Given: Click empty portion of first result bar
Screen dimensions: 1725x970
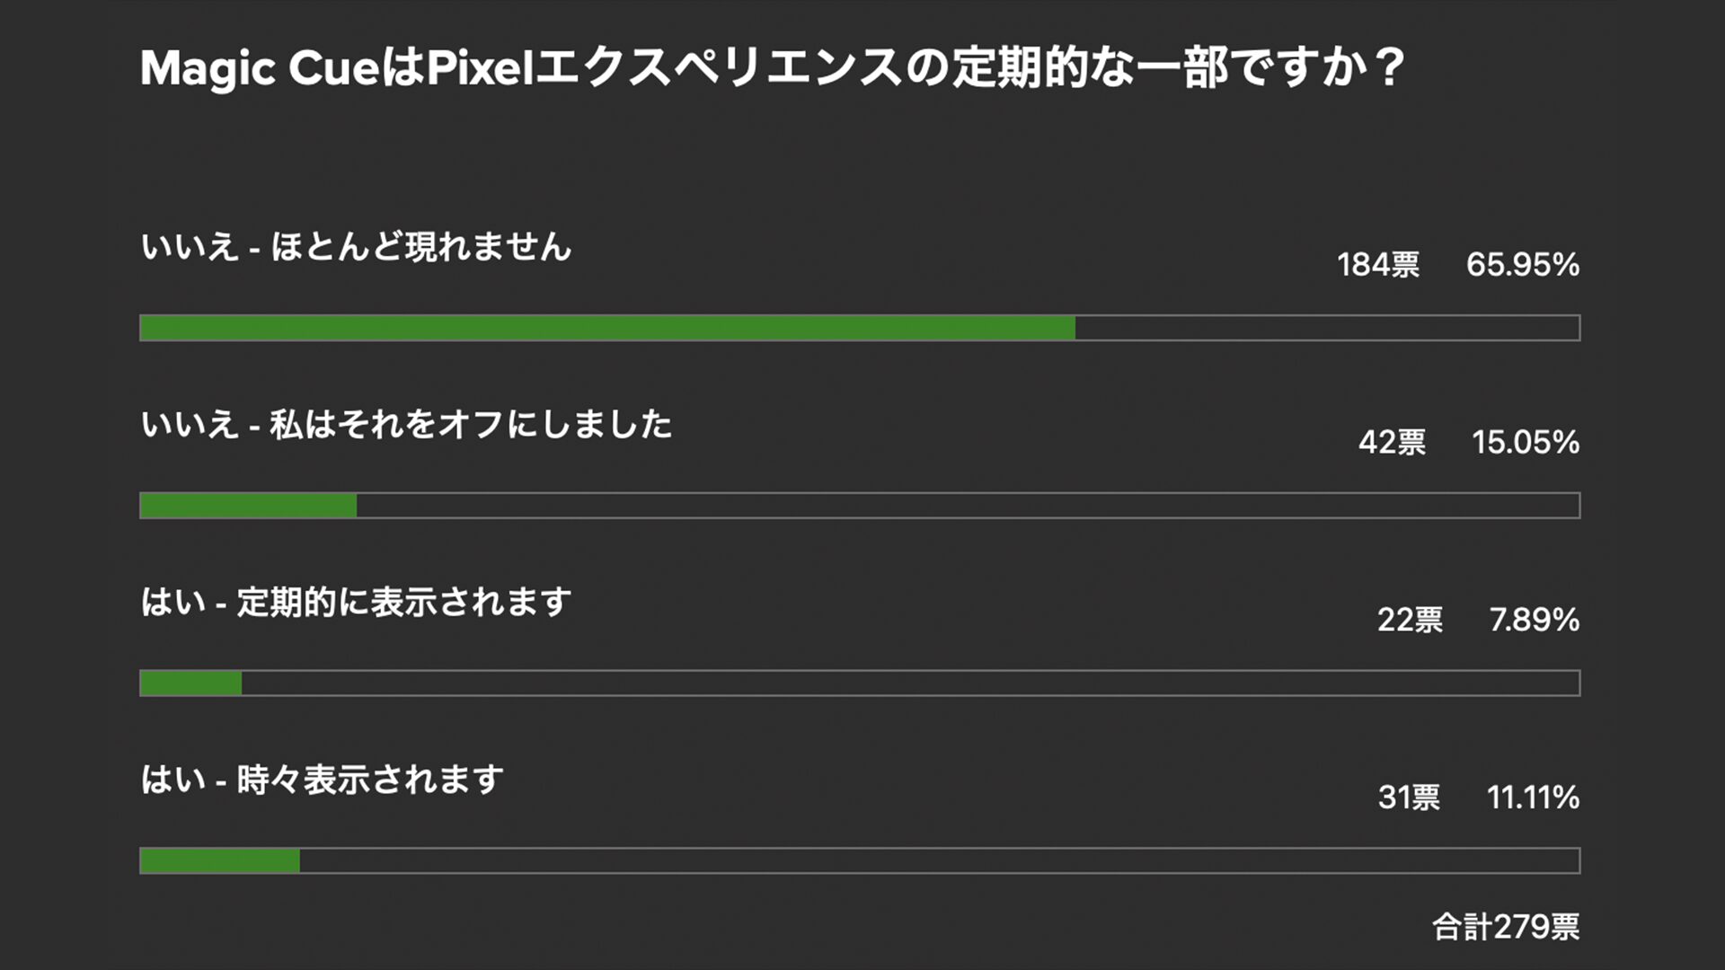Looking at the screenshot, I should pos(1327,328).
